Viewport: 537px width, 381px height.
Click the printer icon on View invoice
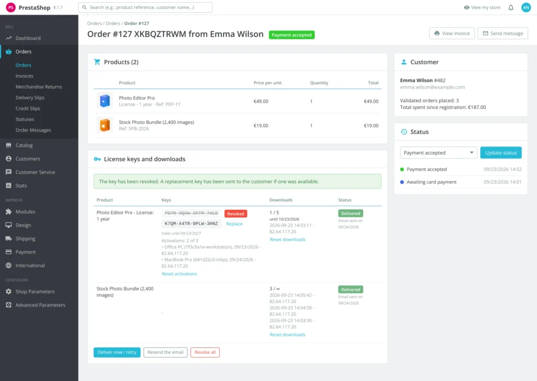tap(437, 33)
